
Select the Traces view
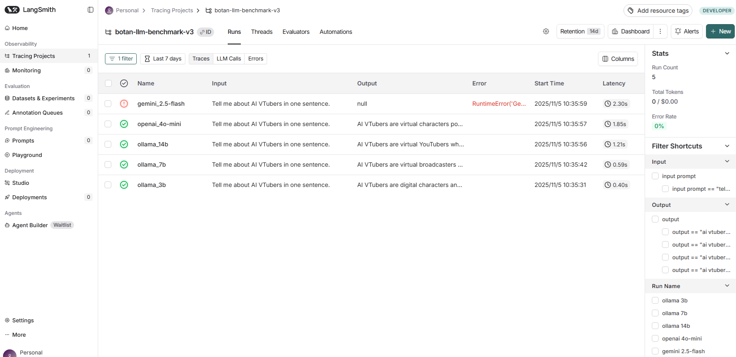[201, 59]
